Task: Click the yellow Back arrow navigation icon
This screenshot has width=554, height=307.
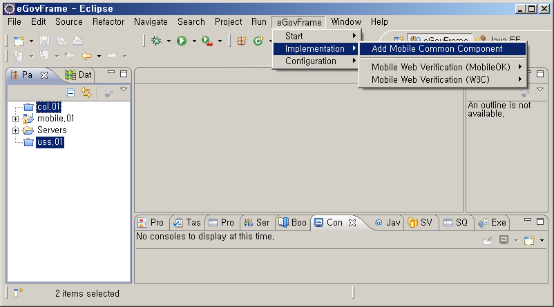Action: click(86, 56)
